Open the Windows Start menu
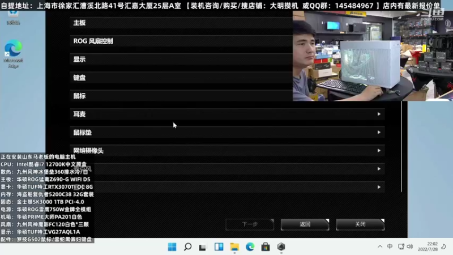453x255 pixels. click(x=172, y=247)
